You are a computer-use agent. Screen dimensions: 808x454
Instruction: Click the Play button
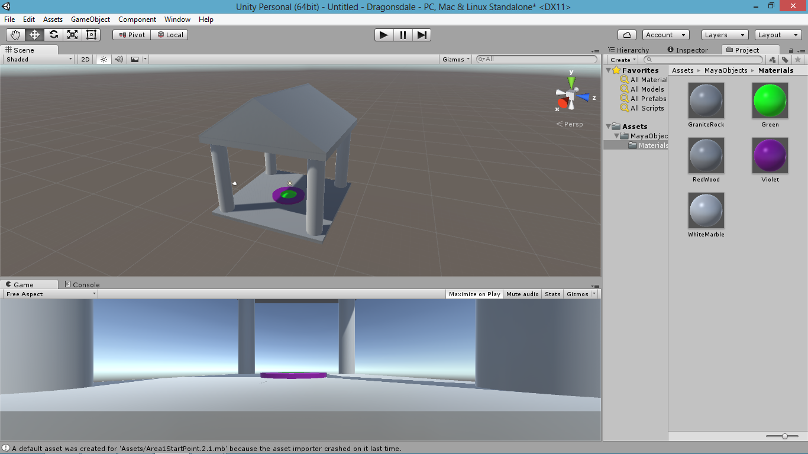tap(384, 35)
